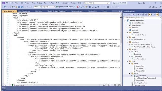Click the Save icon in toolbar
Image resolution: width=162 pixels, height=91 pixels.
coord(19,7)
